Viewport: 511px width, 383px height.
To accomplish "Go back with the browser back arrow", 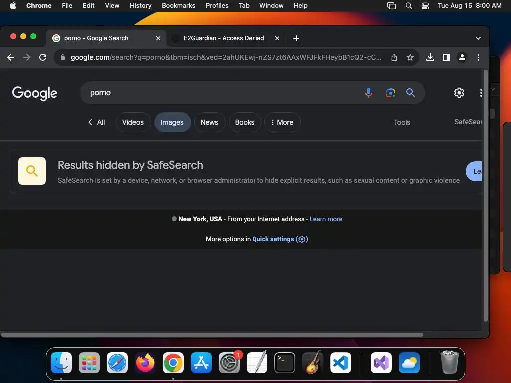I will (x=11, y=58).
